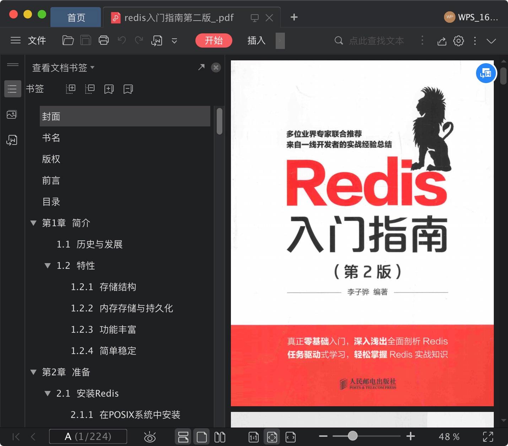Click the page number field A (1/224)
Image resolution: width=508 pixels, height=446 pixels.
coord(88,436)
